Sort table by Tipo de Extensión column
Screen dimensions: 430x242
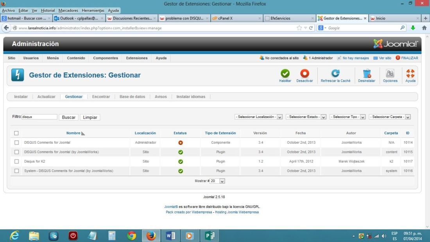[x=220, y=133]
